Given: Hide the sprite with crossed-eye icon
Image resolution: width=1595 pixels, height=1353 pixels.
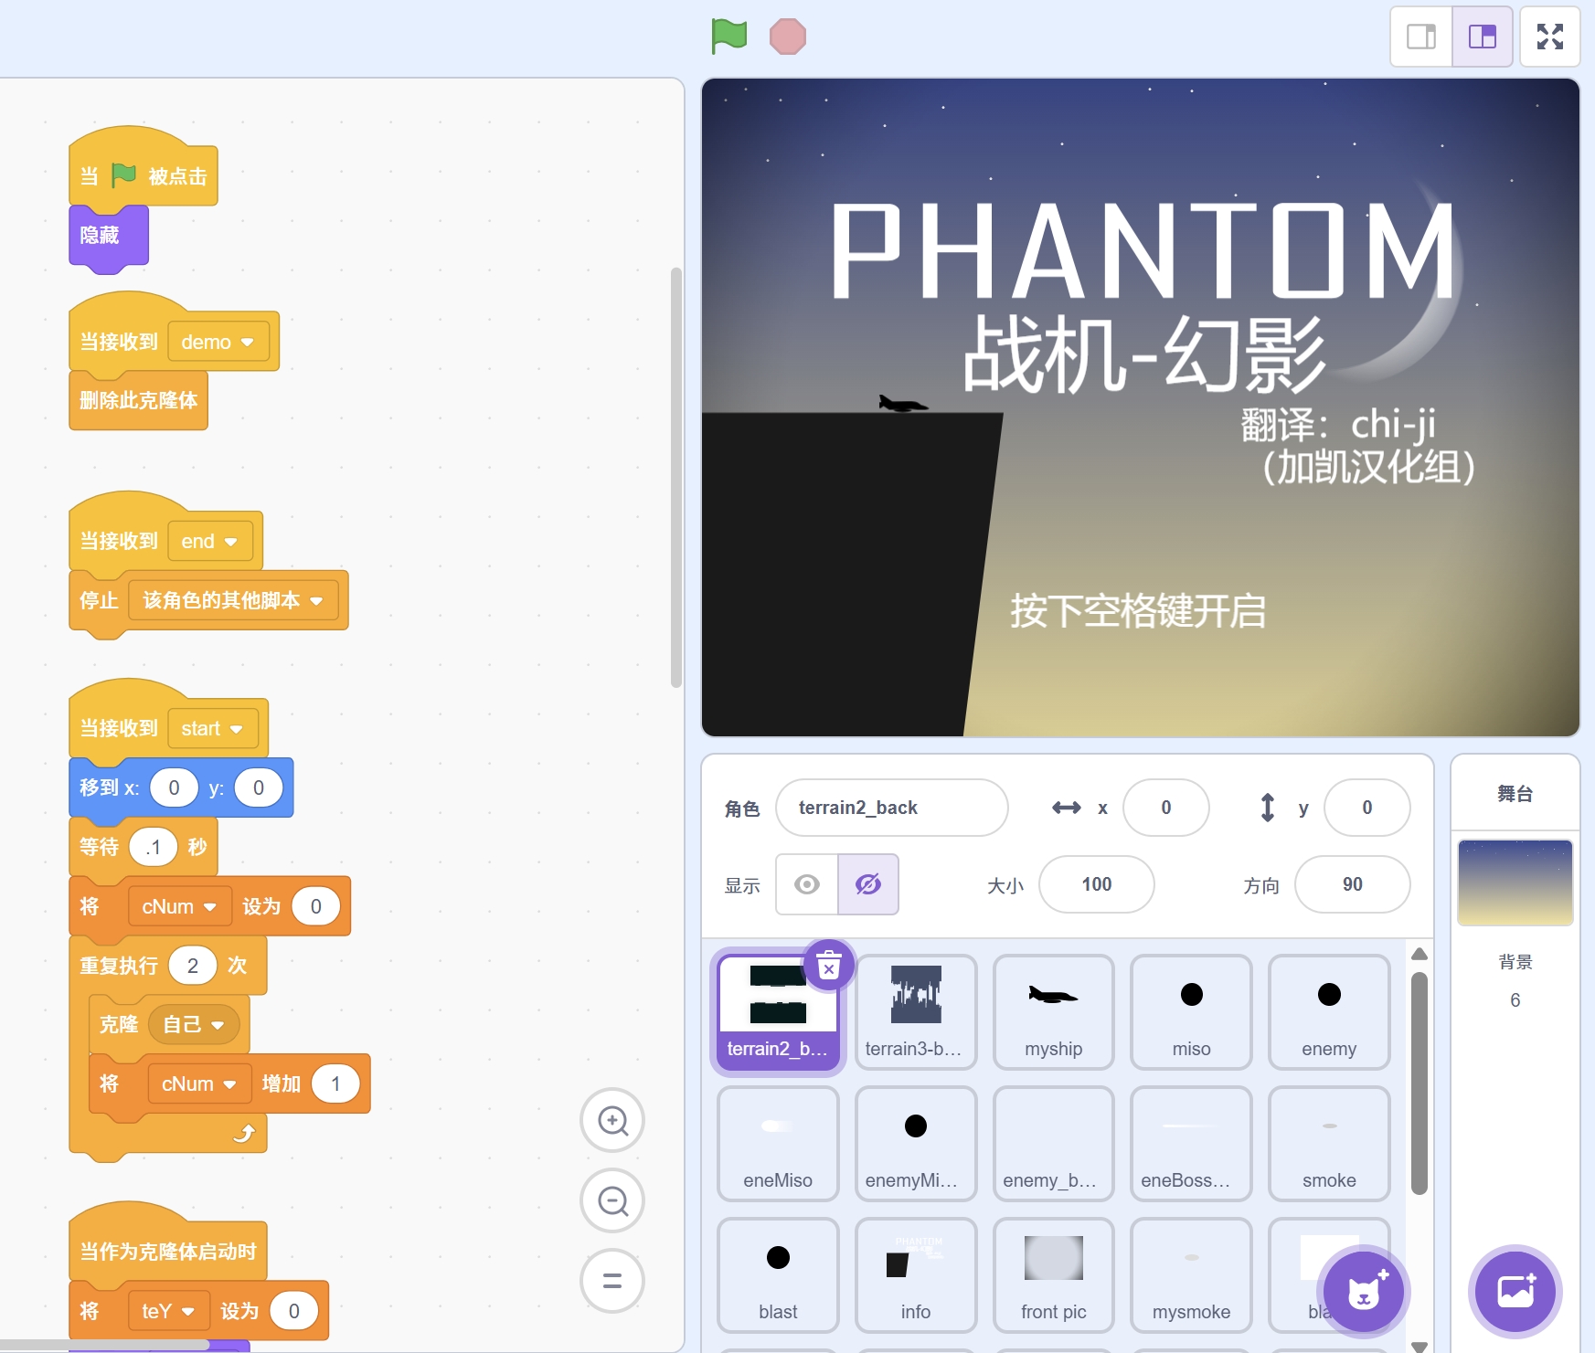Looking at the screenshot, I should (x=867, y=884).
